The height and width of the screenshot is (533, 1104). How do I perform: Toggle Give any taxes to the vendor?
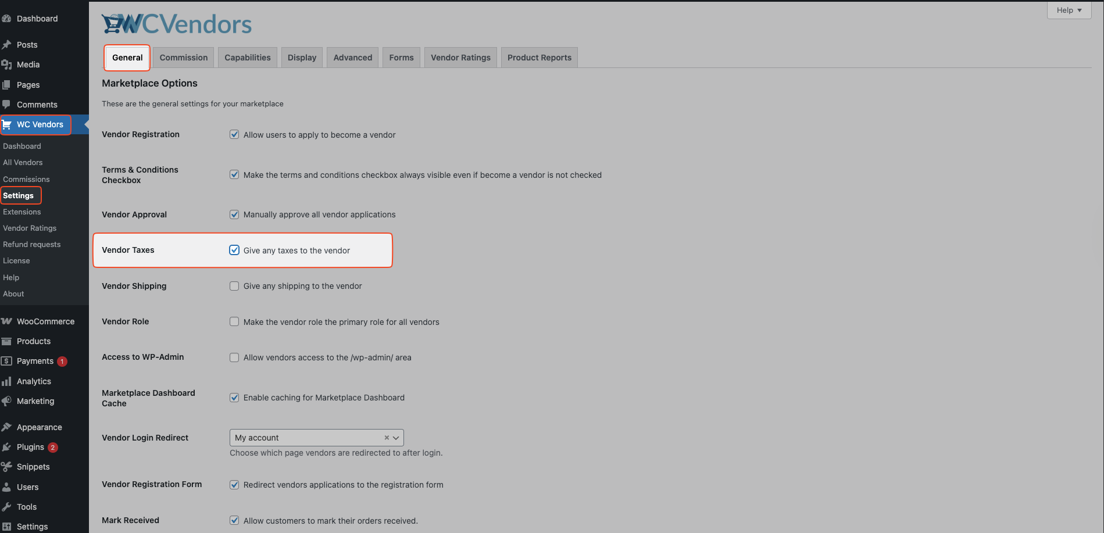(234, 250)
